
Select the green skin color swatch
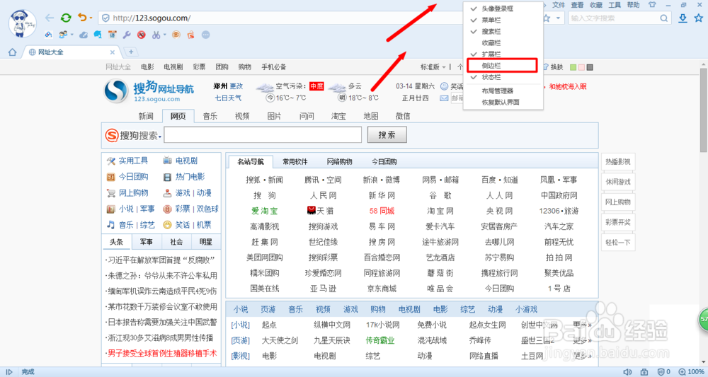pyautogui.click(x=573, y=67)
